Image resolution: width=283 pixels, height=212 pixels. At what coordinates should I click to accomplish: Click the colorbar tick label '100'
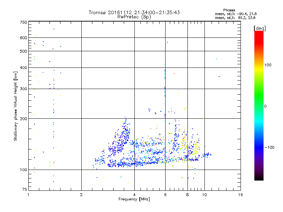coord(268,65)
